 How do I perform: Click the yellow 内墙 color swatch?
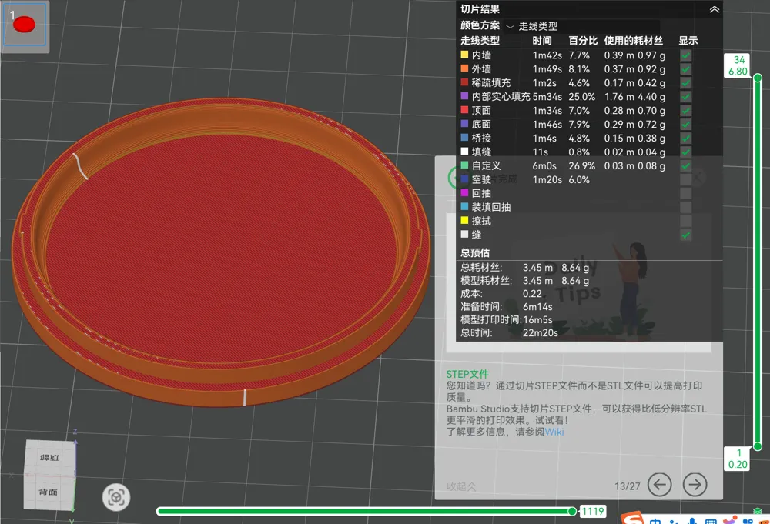464,55
